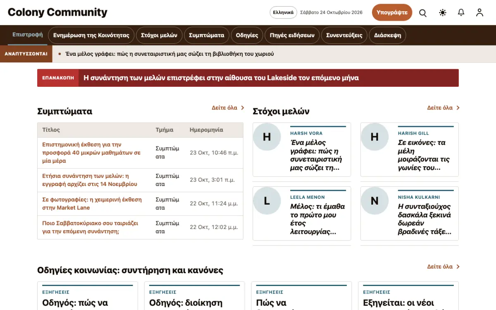Image resolution: width=496 pixels, height=310 pixels.
Task: Open the search icon in header
Action: [423, 13]
